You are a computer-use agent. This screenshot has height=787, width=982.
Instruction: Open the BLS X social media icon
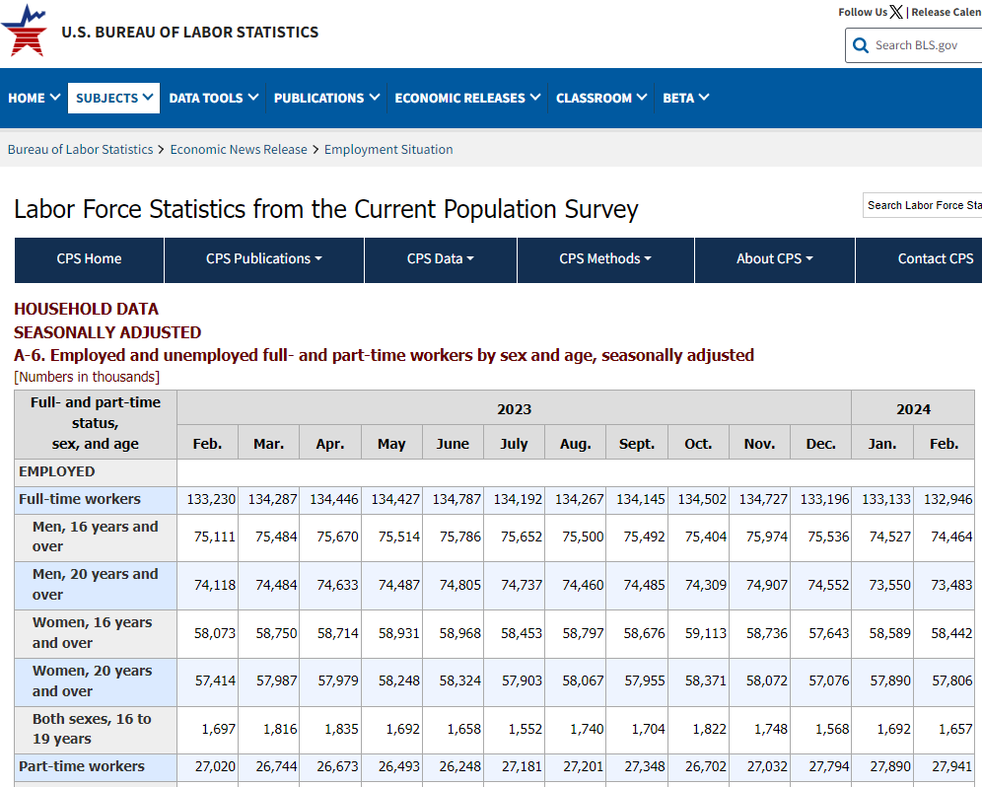pos(895,12)
